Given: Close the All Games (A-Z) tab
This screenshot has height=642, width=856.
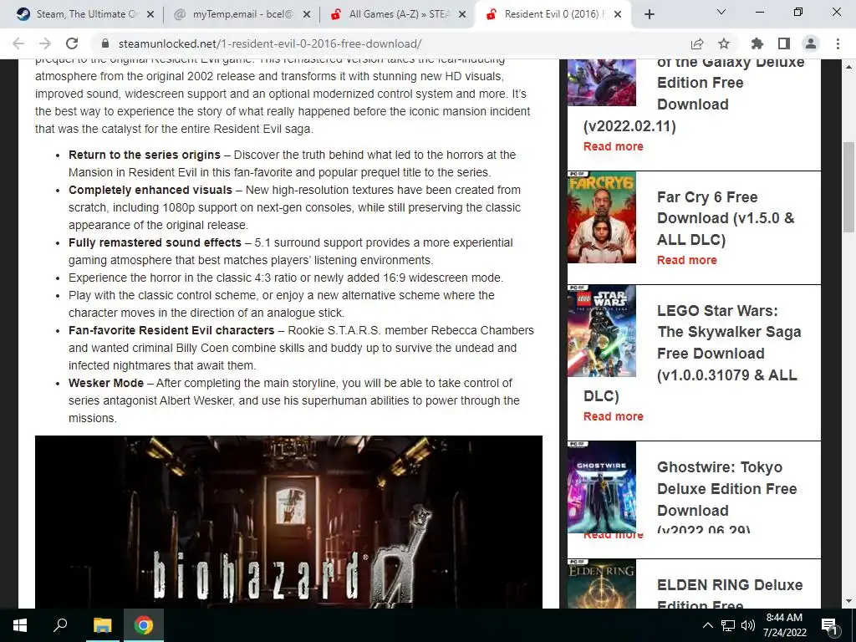Looking at the screenshot, I should [x=462, y=14].
